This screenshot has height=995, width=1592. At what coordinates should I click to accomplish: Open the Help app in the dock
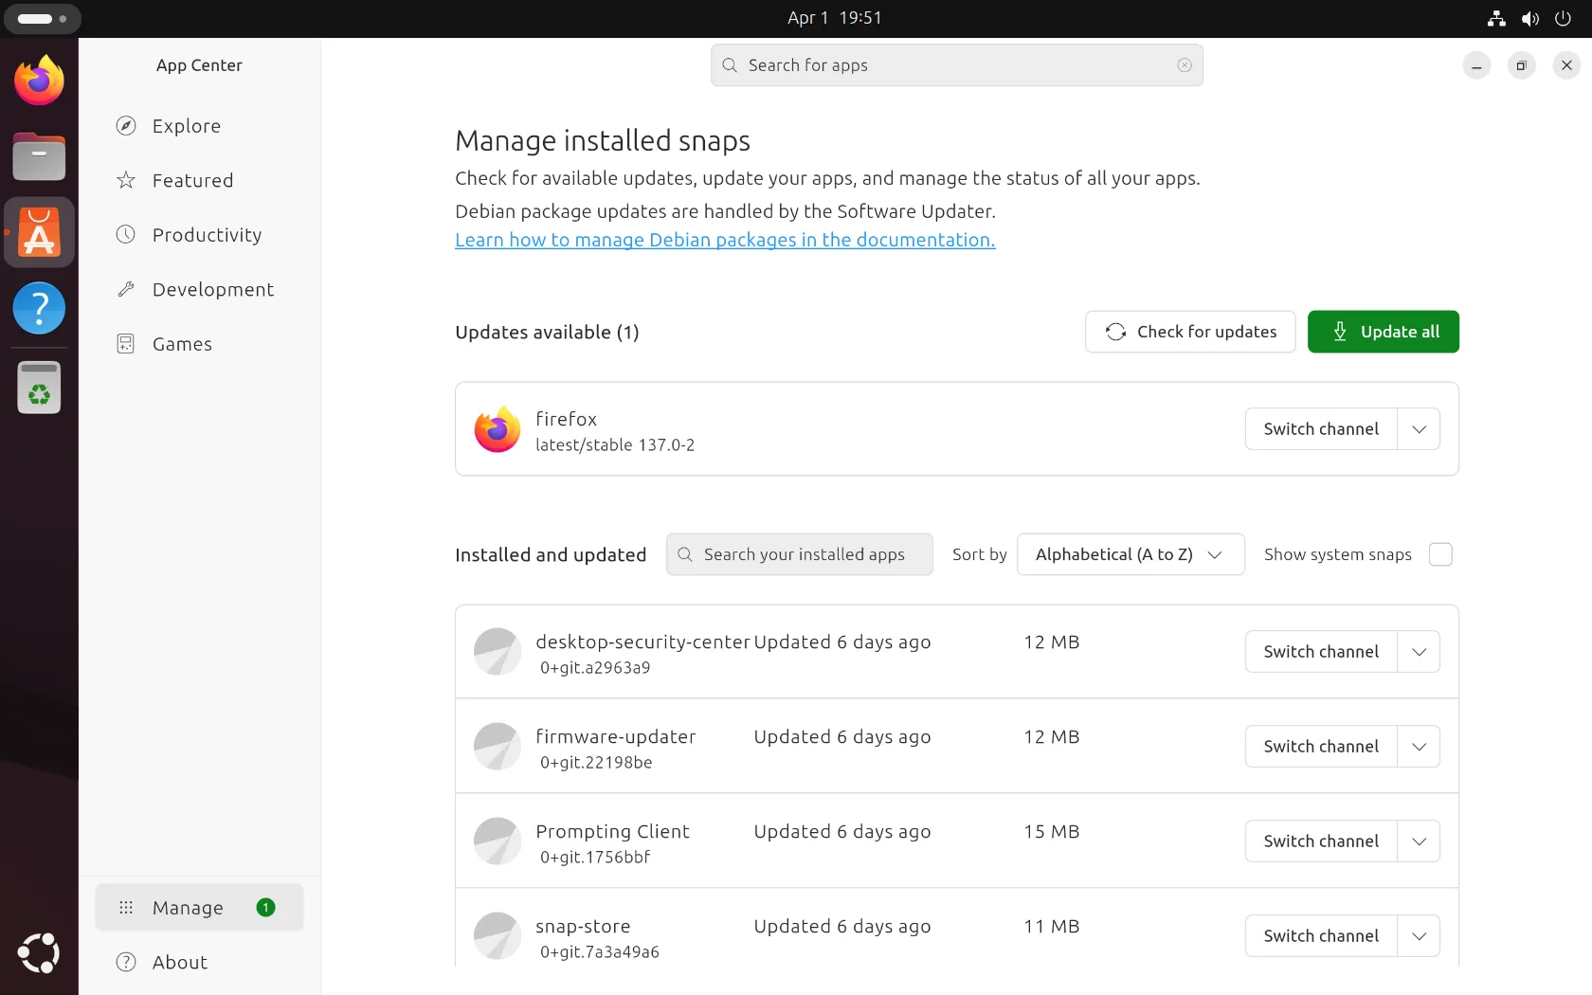point(39,308)
